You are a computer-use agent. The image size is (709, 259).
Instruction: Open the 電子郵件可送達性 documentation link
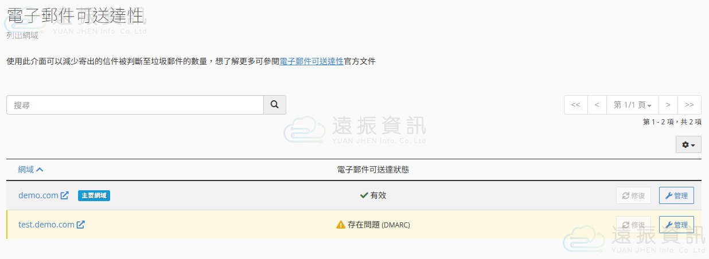(311, 61)
